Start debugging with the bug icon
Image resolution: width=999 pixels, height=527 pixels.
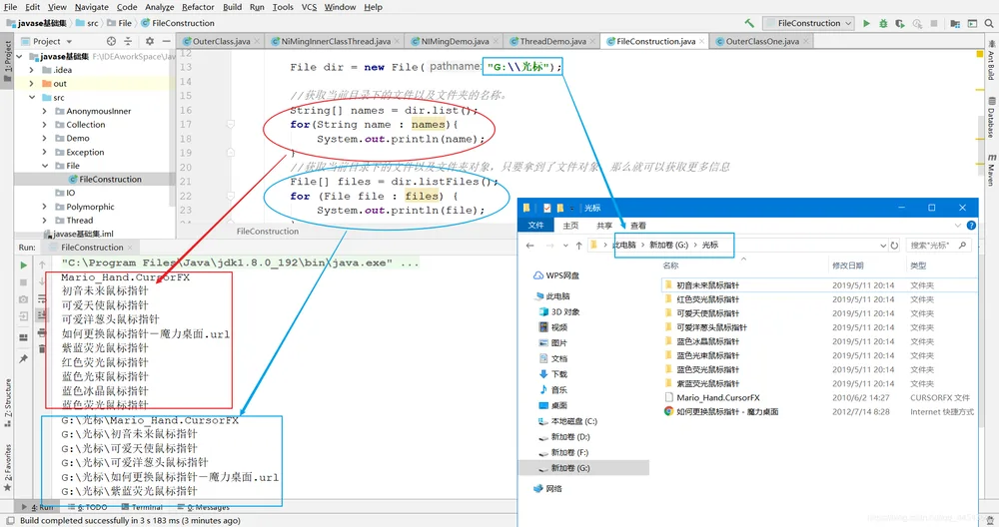click(883, 23)
